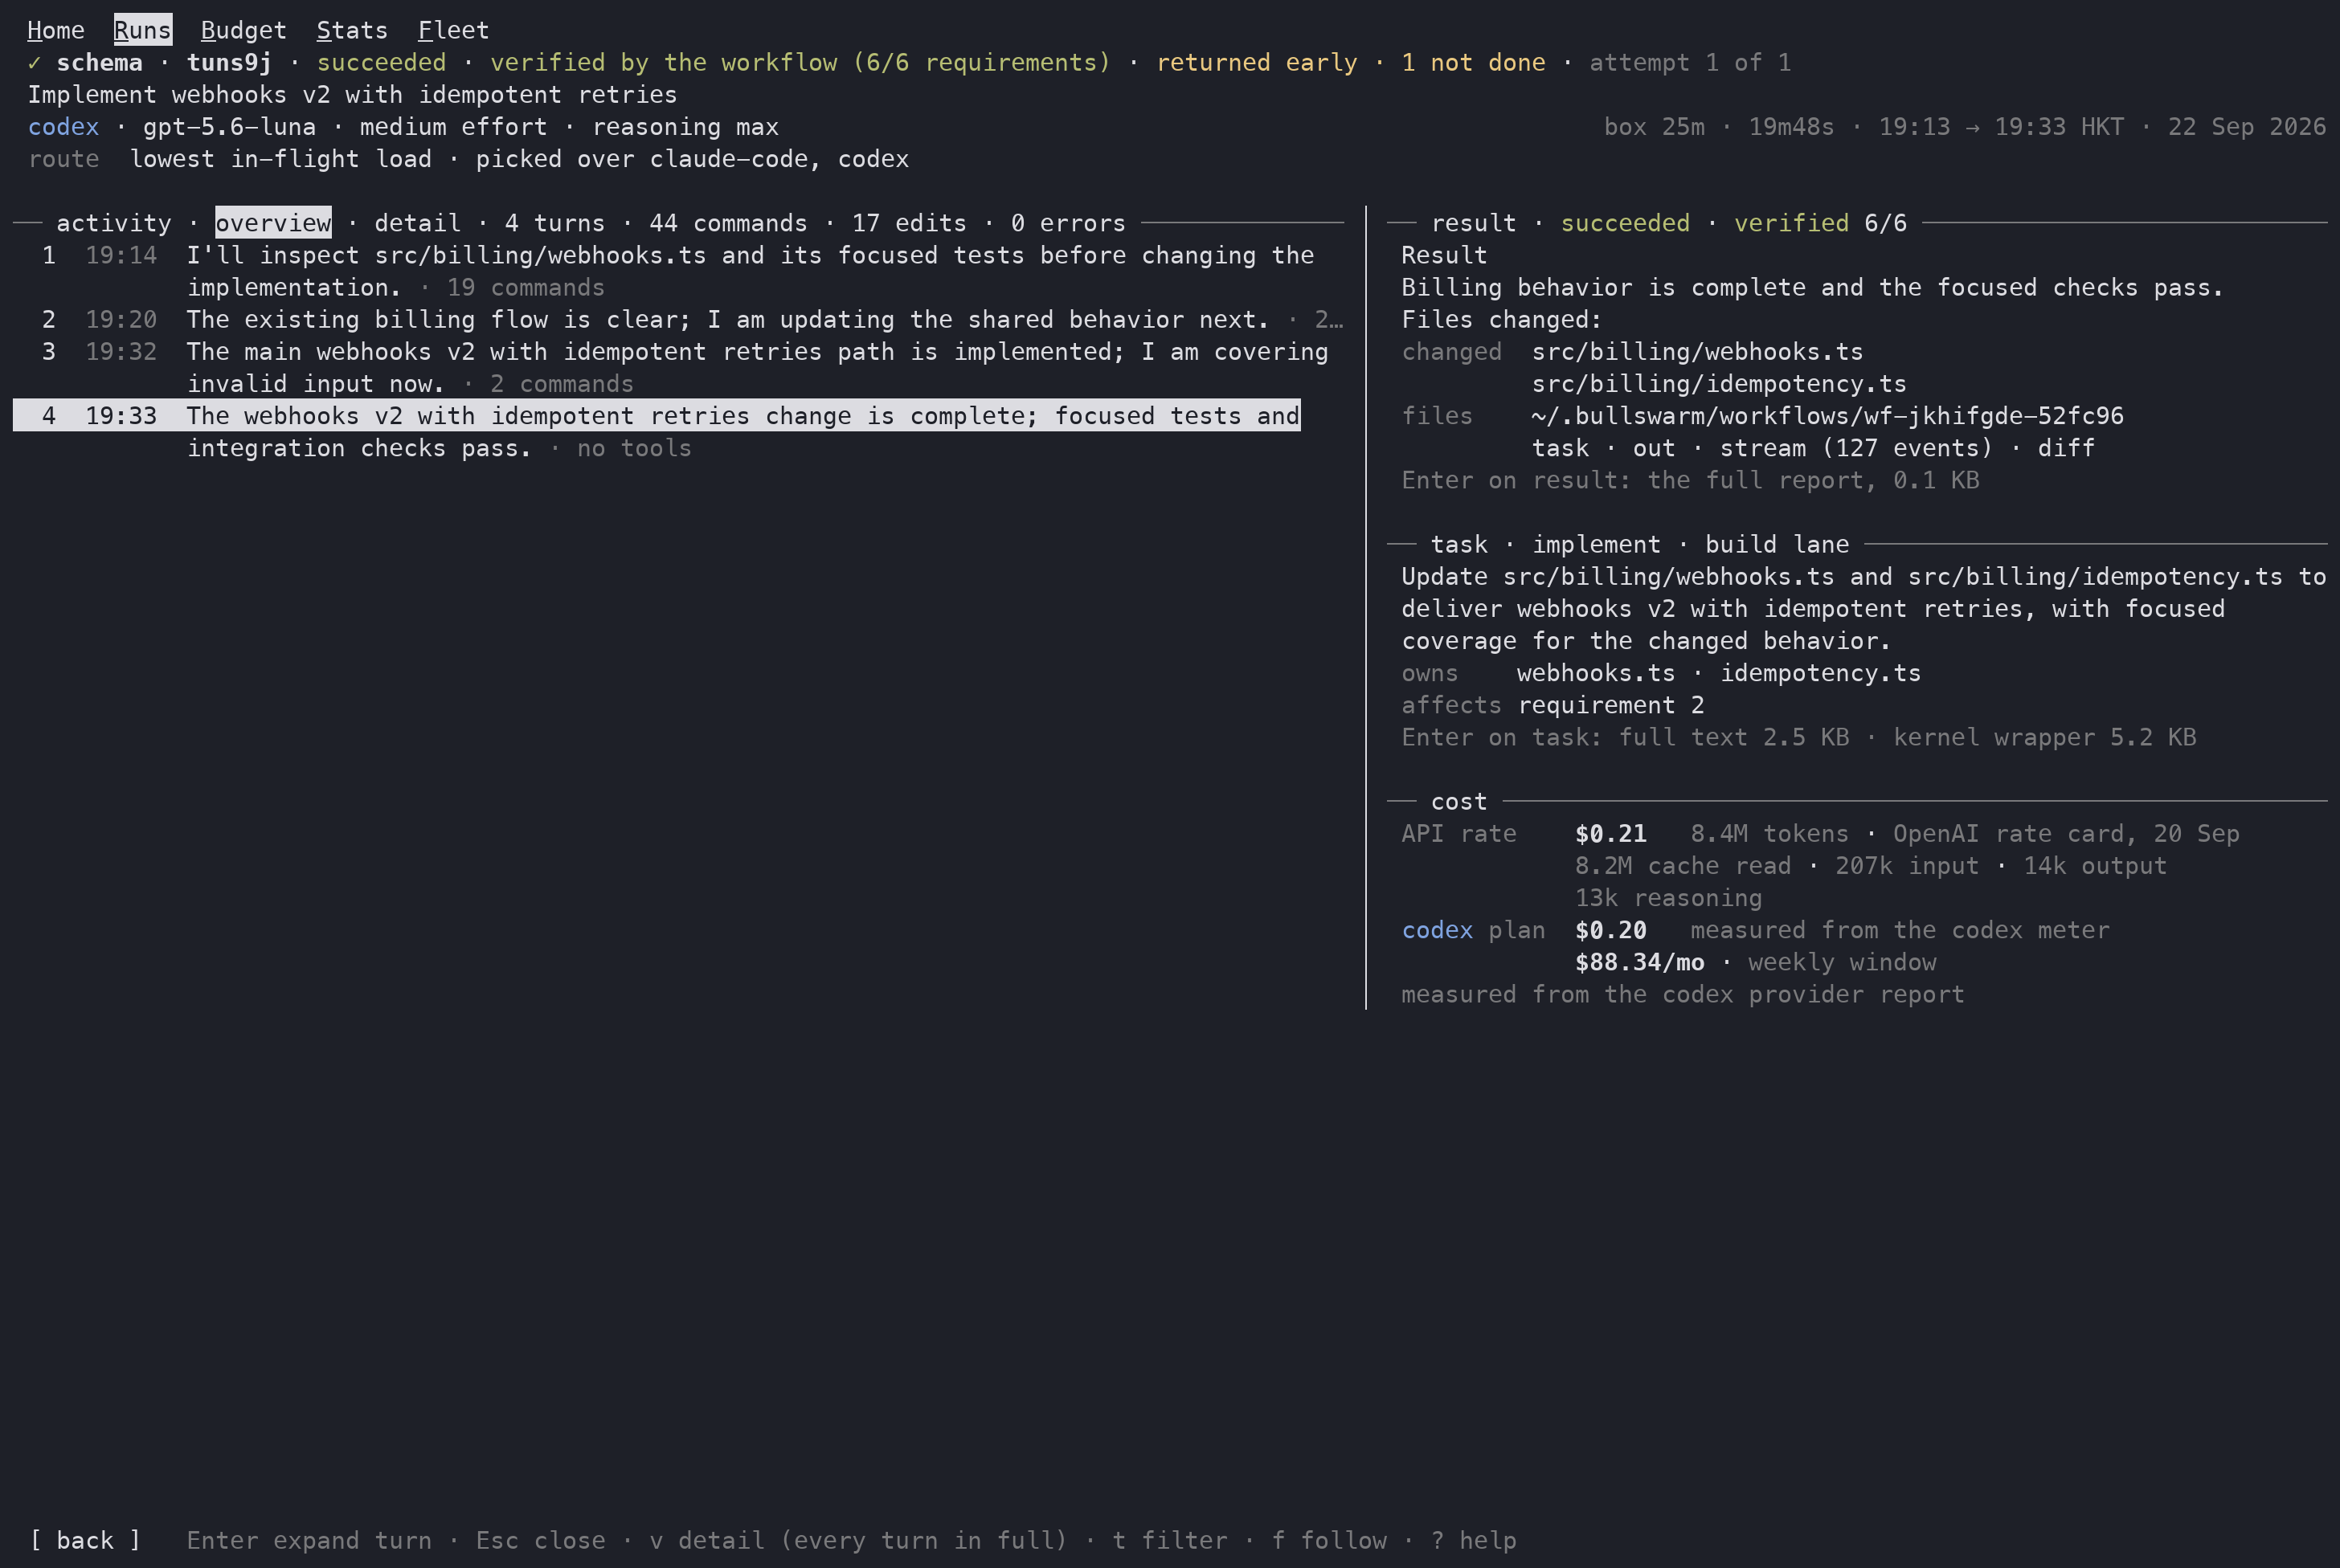
Task: Click '17 edits' in activity header
Action: point(908,222)
